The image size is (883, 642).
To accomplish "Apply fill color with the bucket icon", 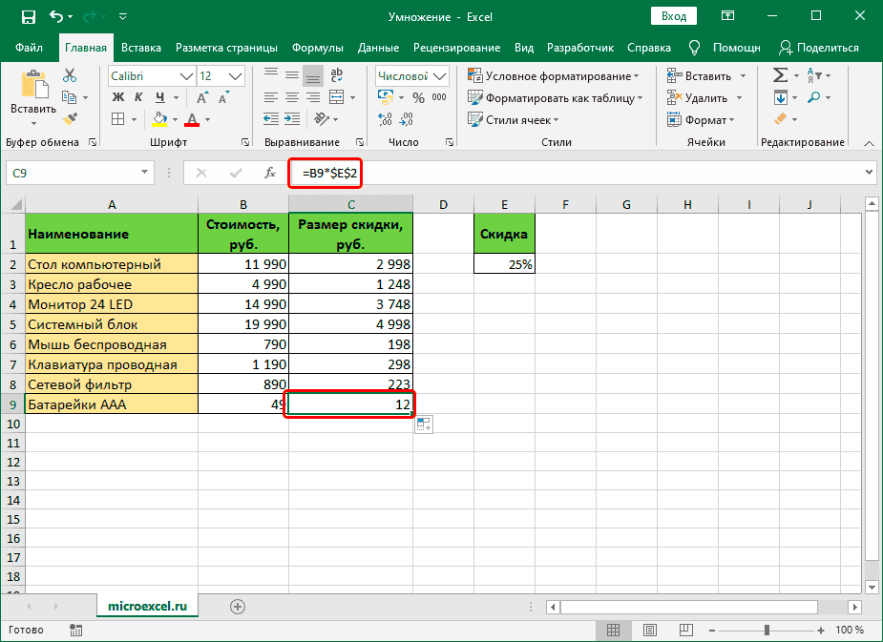I will [x=158, y=118].
